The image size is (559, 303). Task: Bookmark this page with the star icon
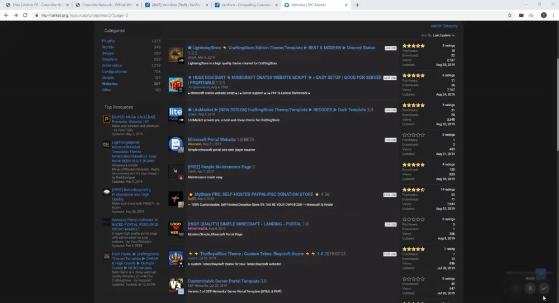click(510, 15)
